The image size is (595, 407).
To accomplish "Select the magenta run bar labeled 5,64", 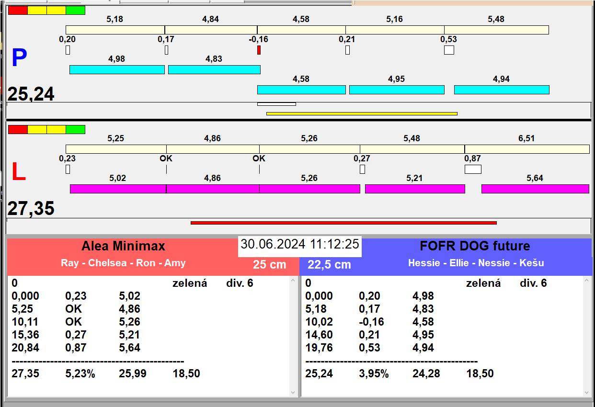I will click(535, 189).
